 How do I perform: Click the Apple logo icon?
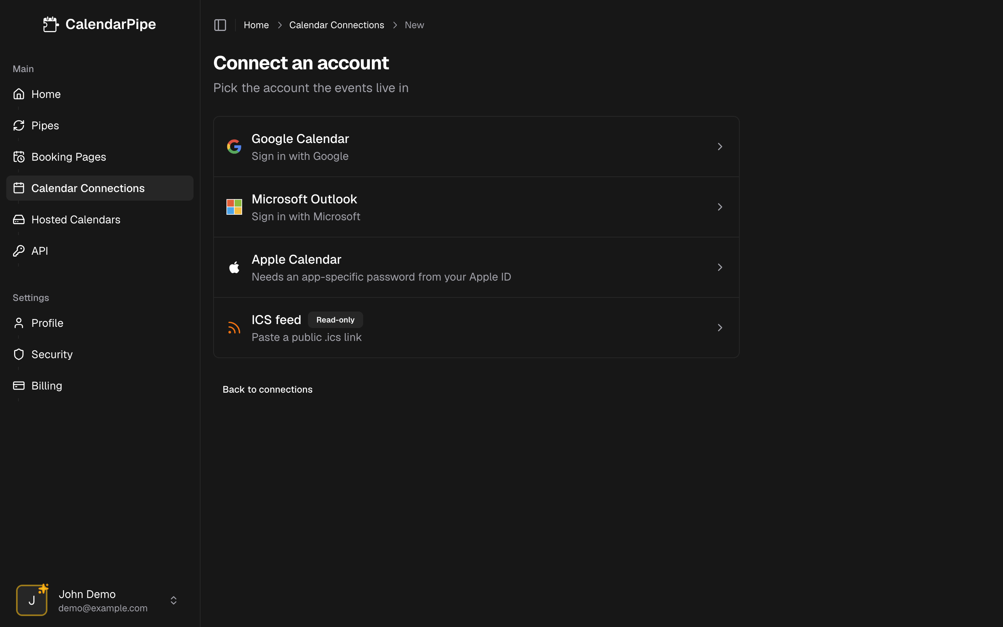tap(234, 268)
